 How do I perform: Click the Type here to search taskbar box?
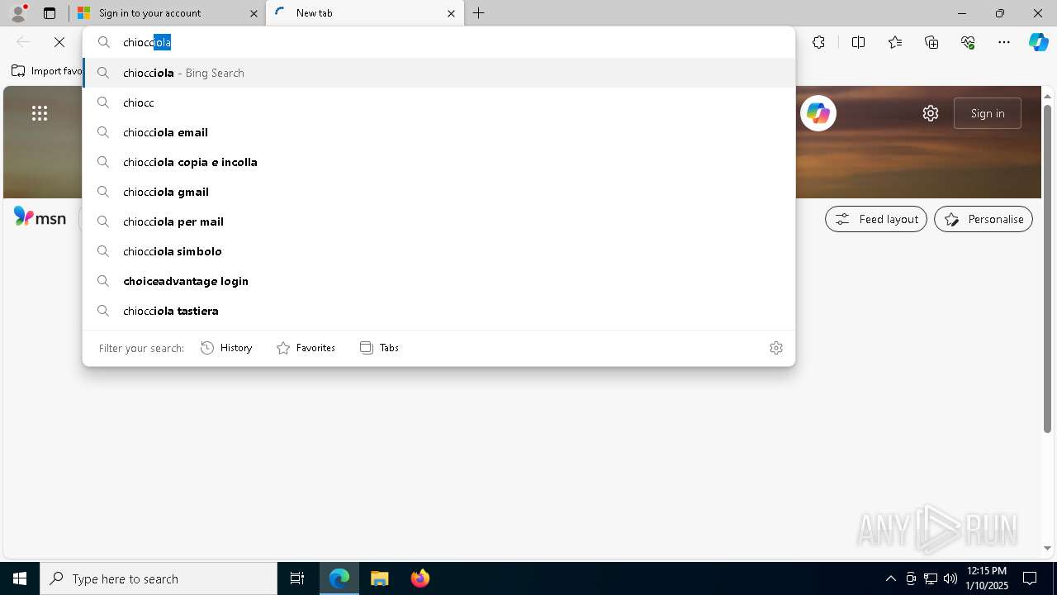(159, 578)
